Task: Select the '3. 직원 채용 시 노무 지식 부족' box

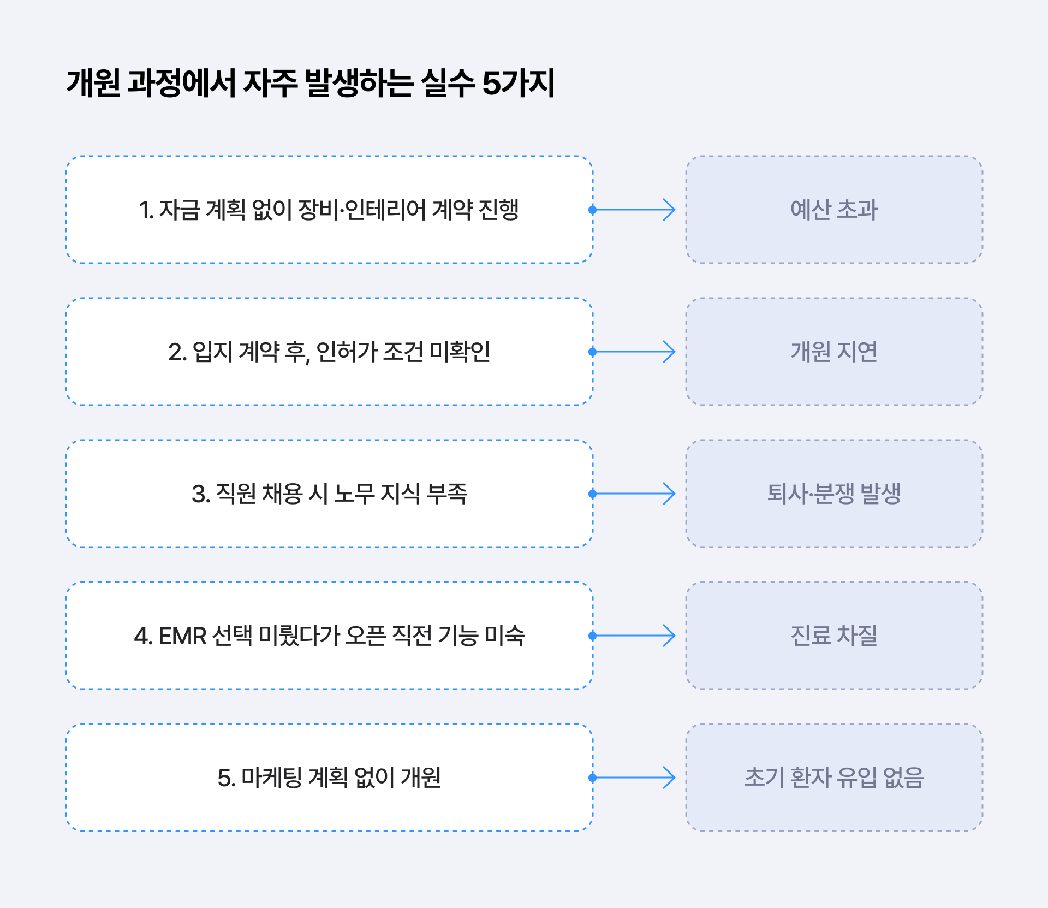Action: [329, 494]
